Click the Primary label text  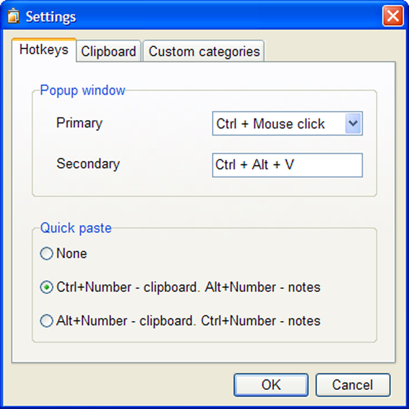point(79,123)
